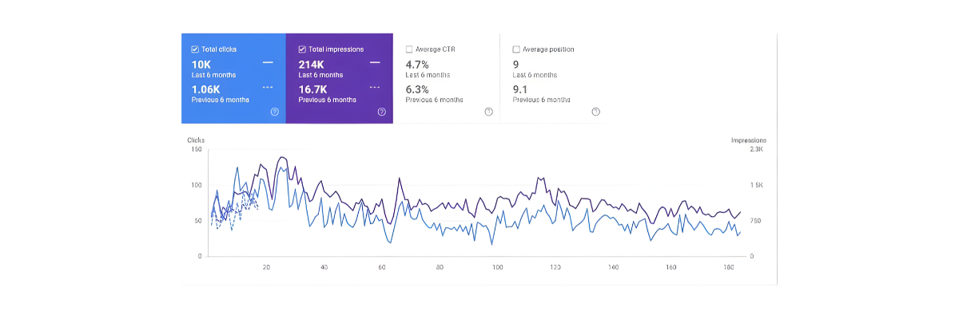The image size is (959, 319).
Task: Enable the Average position checkbox
Action: (516, 49)
